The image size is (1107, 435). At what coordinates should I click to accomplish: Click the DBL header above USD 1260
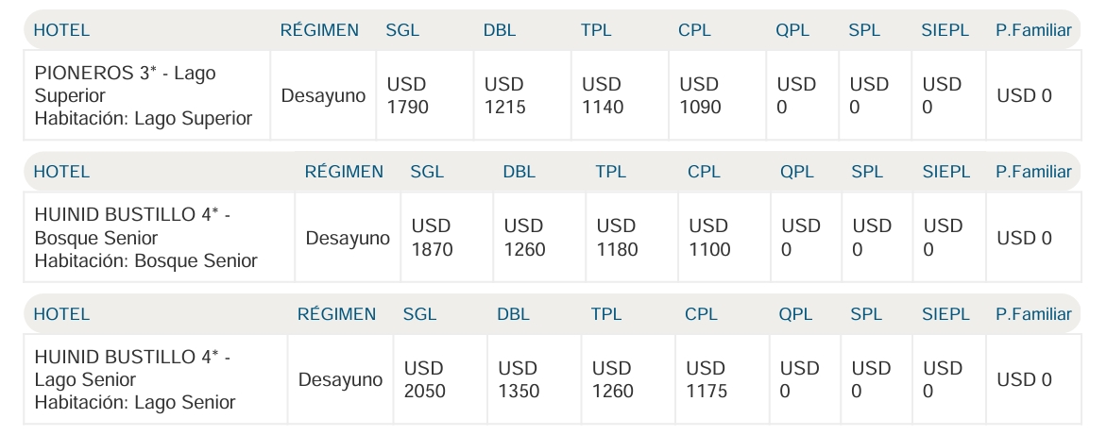tap(519, 172)
